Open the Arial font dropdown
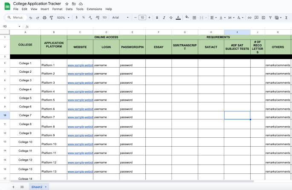Image resolution: width=292 pixels, height=190 pixels. (120, 17)
